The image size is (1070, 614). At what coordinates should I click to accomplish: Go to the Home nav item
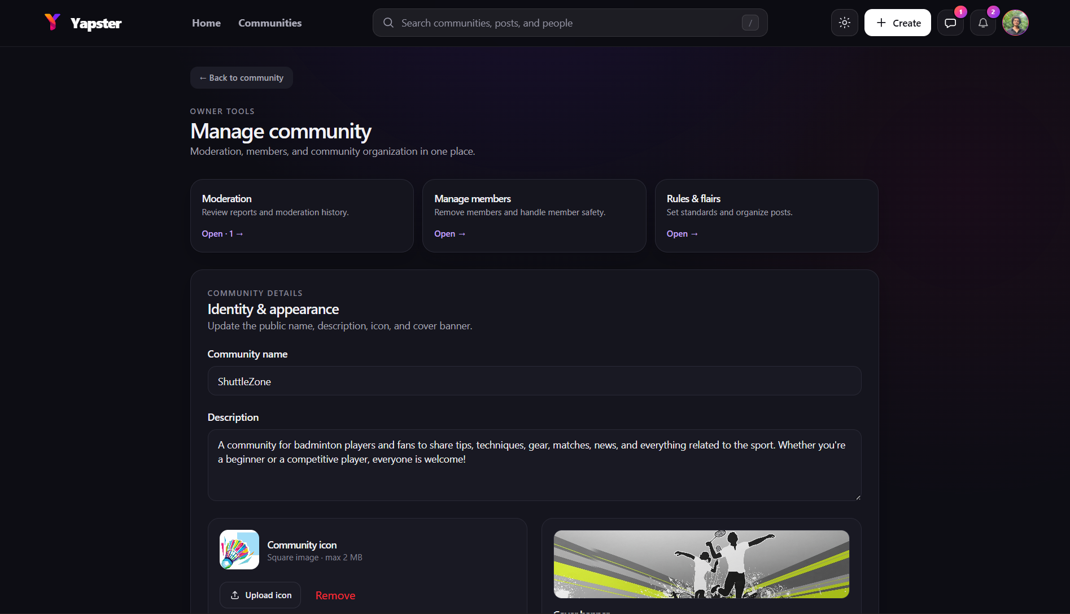[x=206, y=23]
